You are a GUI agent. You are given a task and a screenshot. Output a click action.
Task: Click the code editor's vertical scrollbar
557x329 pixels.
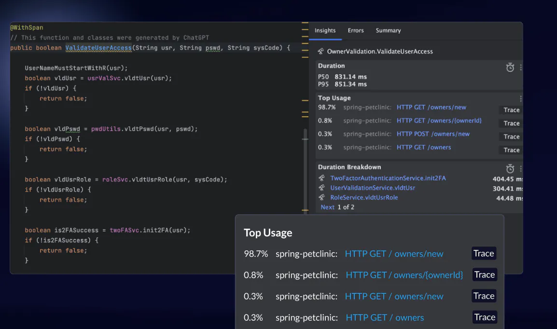coord(305,170)
